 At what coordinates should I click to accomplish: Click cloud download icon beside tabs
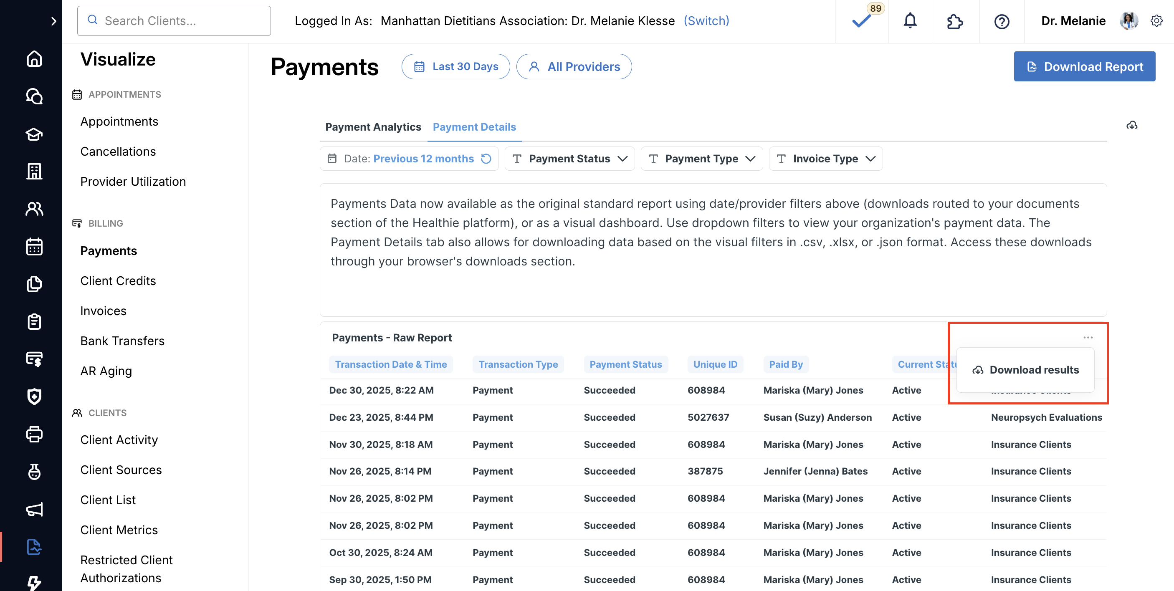[x=1131, y=125]
